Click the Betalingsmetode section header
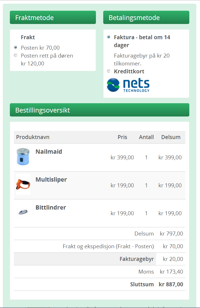The image size is (200, 308). [146, 17]
